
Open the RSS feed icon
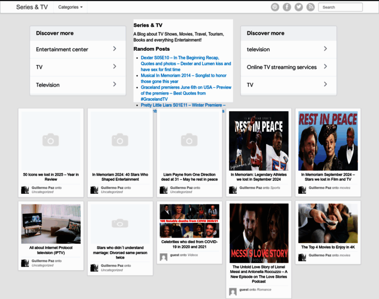[310, 7]
